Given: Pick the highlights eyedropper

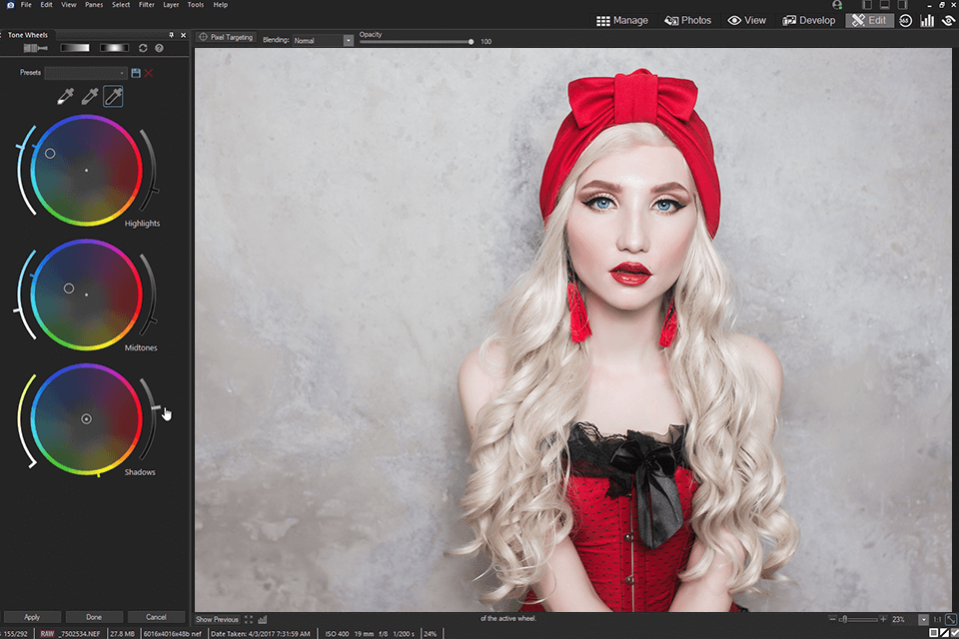Looking at the screenshot, I should tap(66, 96).
